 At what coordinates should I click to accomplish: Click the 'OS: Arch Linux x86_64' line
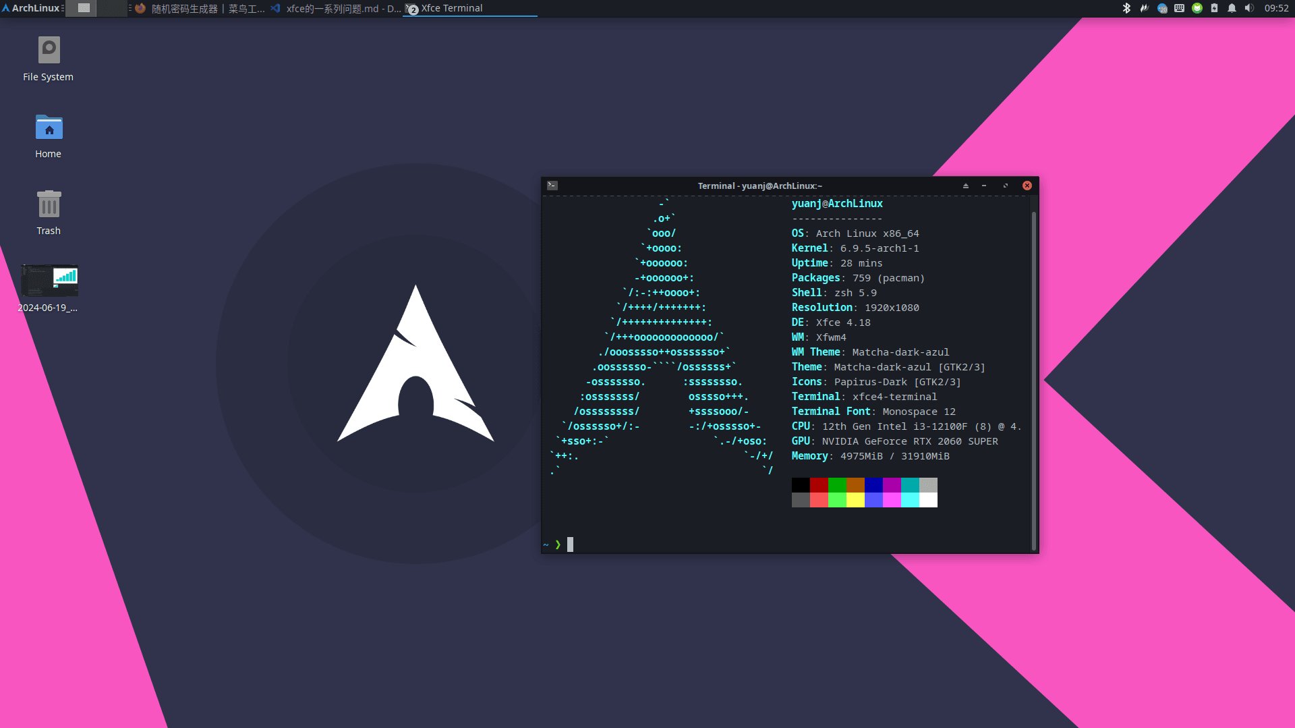tap(855, 233)
